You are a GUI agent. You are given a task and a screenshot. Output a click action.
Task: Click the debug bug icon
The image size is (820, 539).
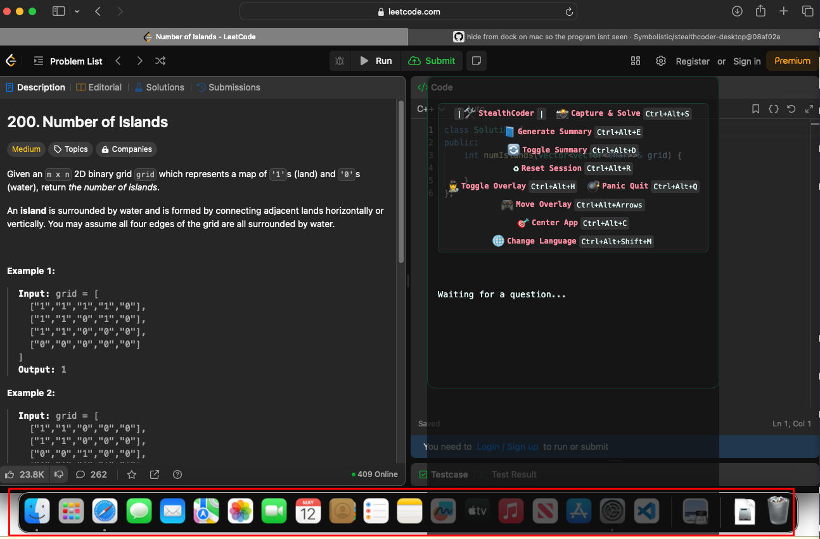pos(340,61)
